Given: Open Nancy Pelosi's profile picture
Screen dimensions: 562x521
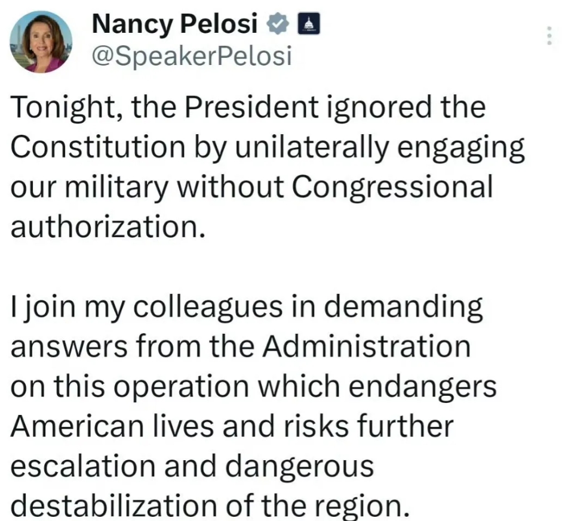Looking at the screenshot, I should coord(41,42).
